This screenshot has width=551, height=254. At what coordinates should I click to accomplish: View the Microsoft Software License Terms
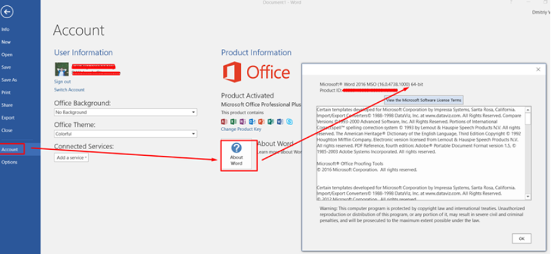[x=423, y=100]
